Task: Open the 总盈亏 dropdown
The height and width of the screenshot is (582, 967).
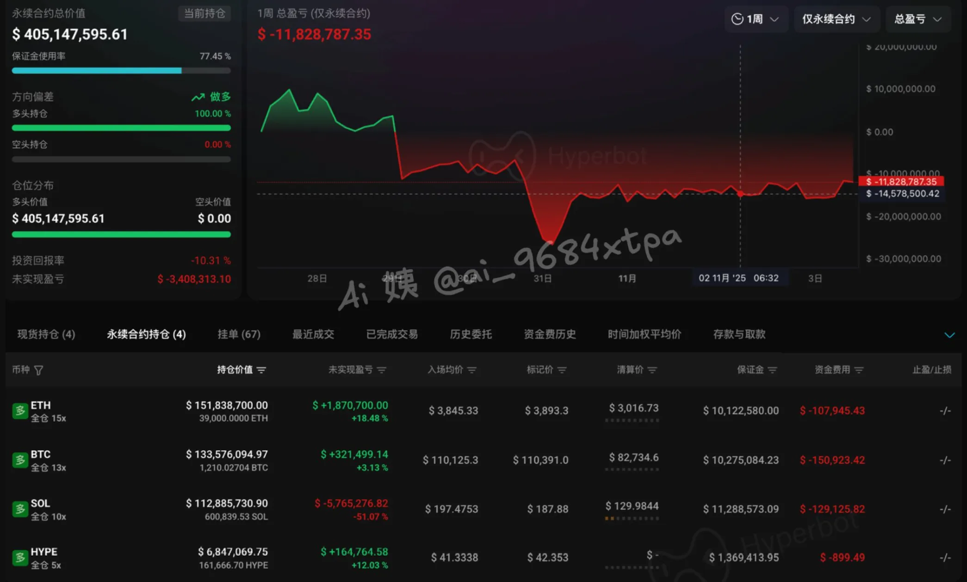Action: coord(918,19)
